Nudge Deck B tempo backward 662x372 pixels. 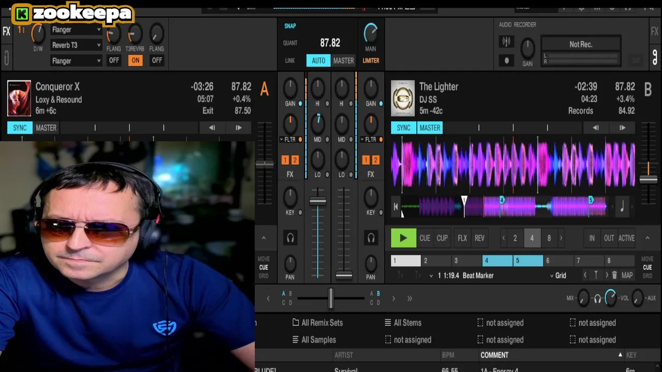[595, 128]
